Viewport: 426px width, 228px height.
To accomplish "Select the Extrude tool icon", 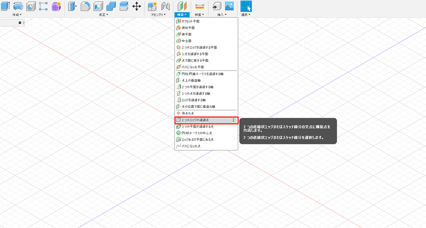I will [4, 6].
